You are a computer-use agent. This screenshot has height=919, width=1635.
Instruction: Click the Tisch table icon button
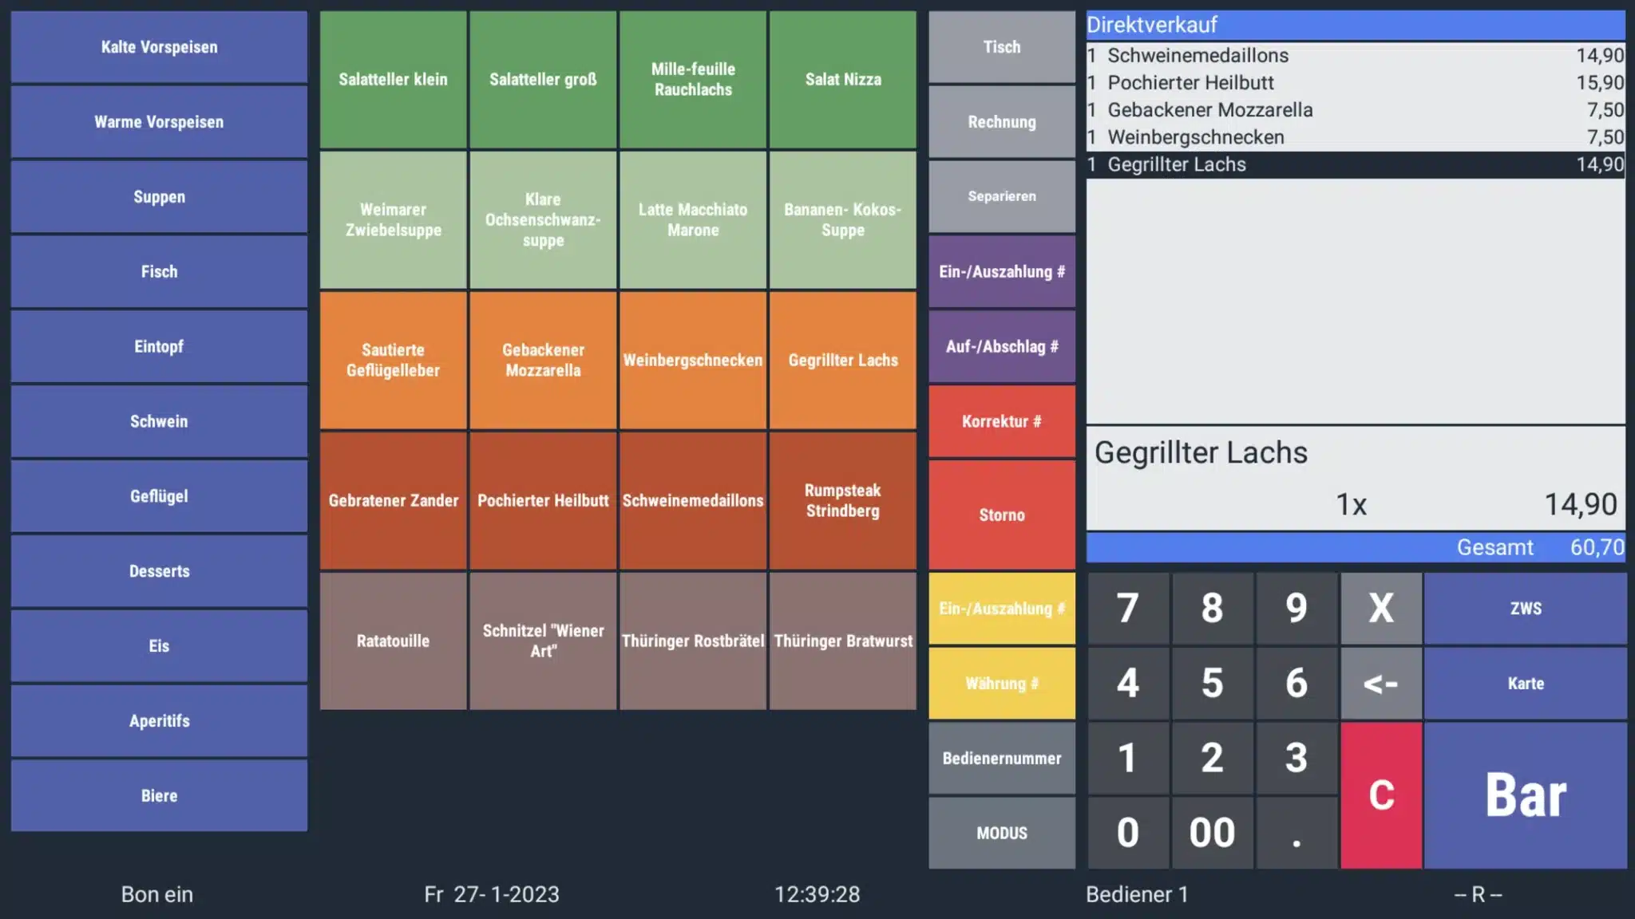click(1000, 47)
